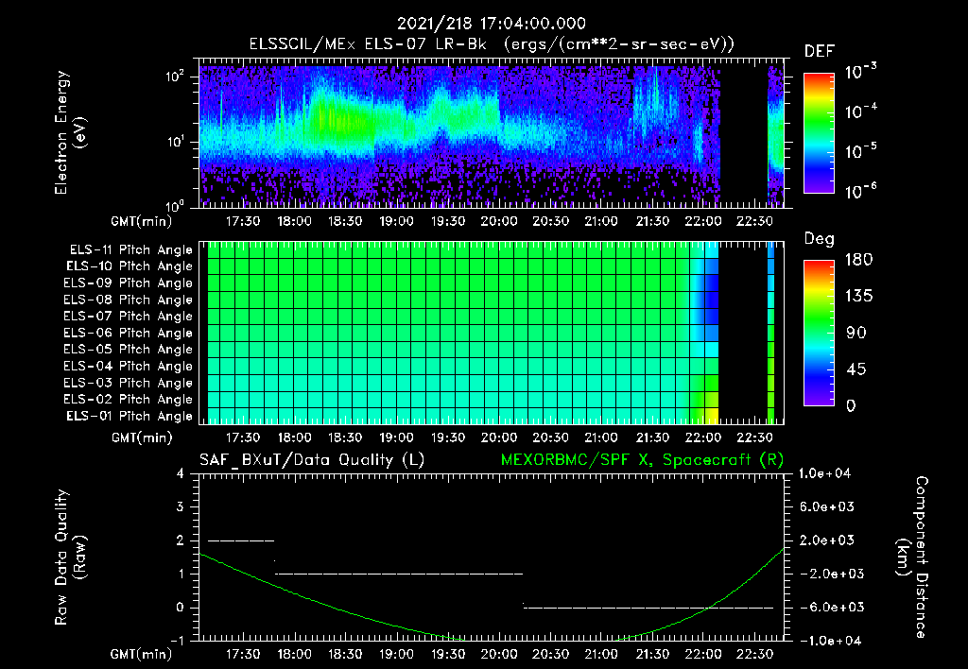Click the 90 tick on Deg scale

pos(856,333)
